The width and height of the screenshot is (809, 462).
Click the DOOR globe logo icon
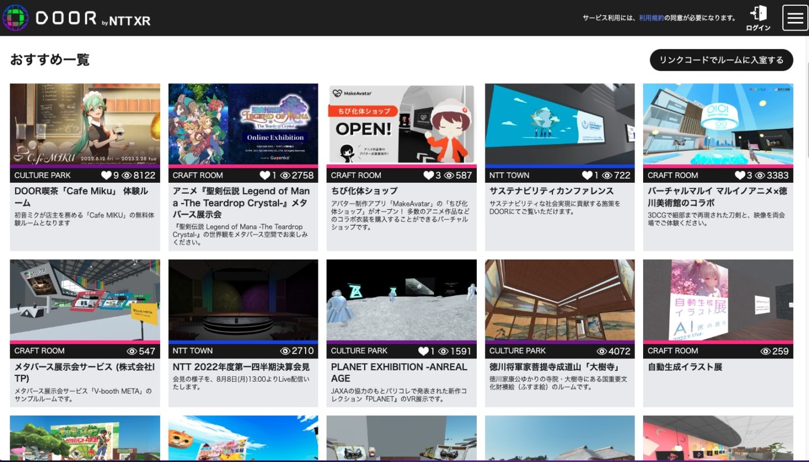tap(16, 18)
